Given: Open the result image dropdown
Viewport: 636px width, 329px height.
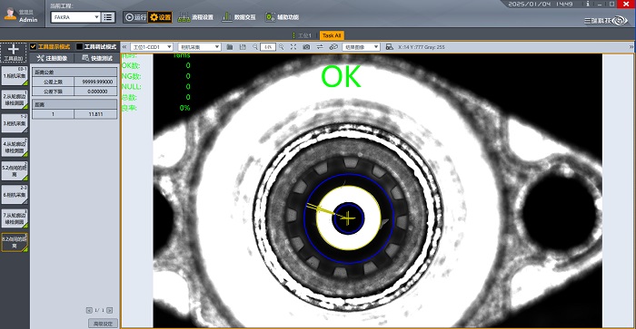Looking at the screenshot, I should click(x=361, y=47).
